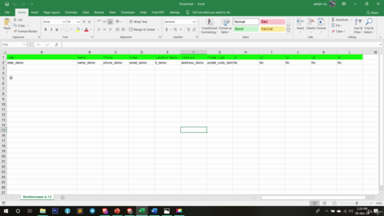Image resolution: width=384 pixels, height=216 pixels.
Task: Click the Insert Function fx icon
Action: click(56, 44)
